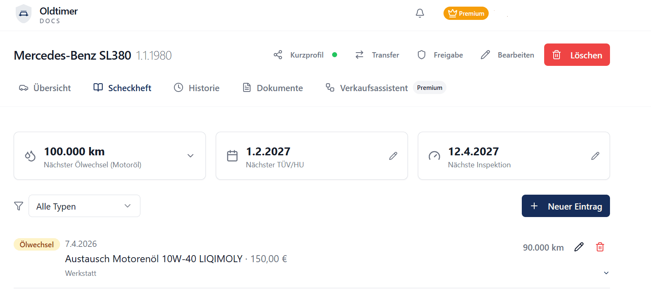
Task: Edit the next Inspektion date pencil
Action: tap(596, 156)
